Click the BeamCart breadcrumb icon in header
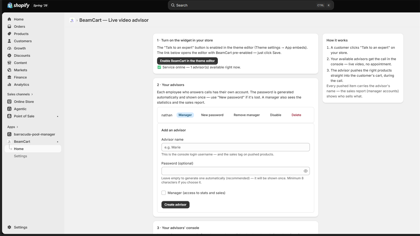The image size is (420, 236). (72, 20)
